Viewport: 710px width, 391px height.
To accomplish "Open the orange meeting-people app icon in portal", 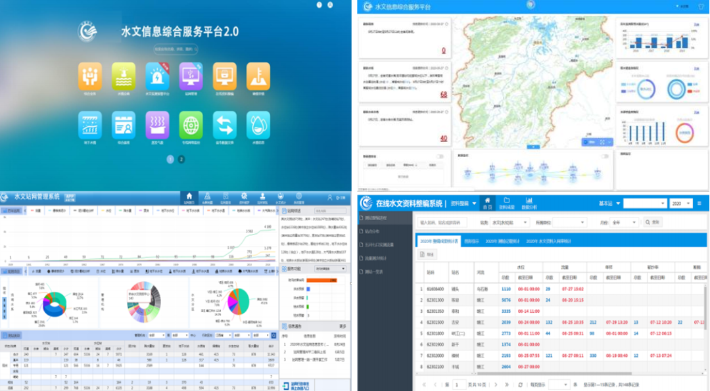I will tap(89, 76).
